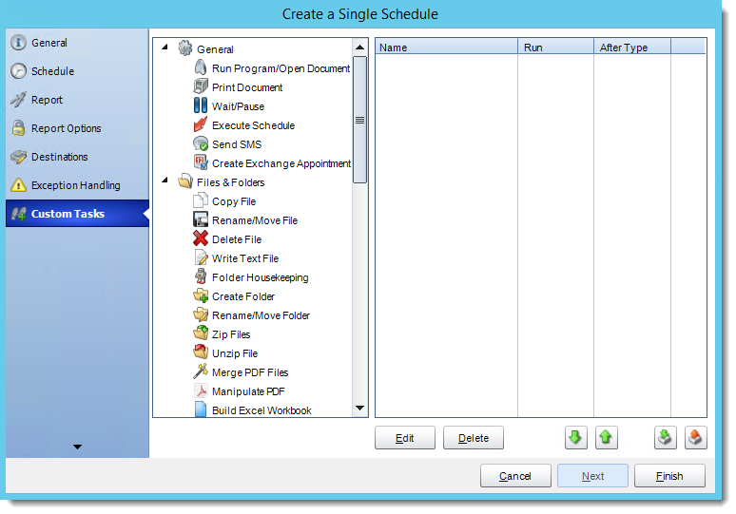Click the red X Delete File icon
The image size is (736, 514).
tap(201, 238)
